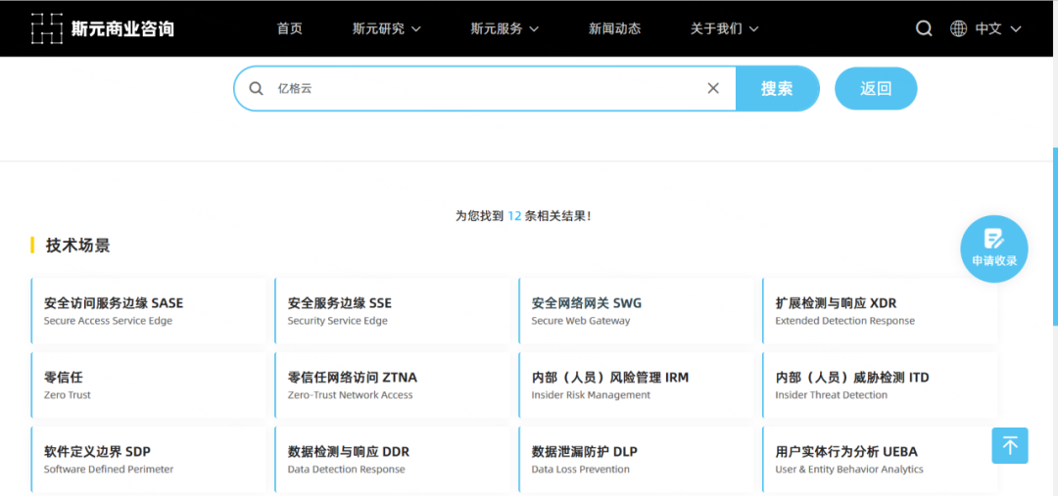Open the 内部（人员）风险管理 IRM card
Screen dimensions: 1058x496
[636, 384]
